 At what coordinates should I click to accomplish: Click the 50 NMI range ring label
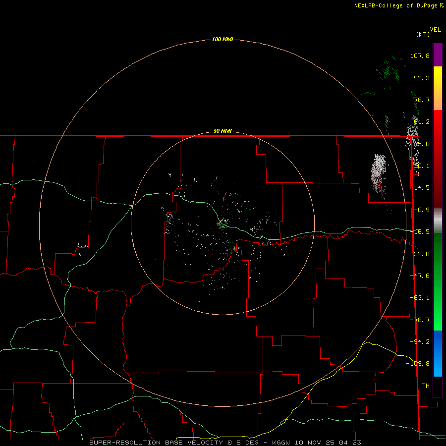tap(223, 131)
